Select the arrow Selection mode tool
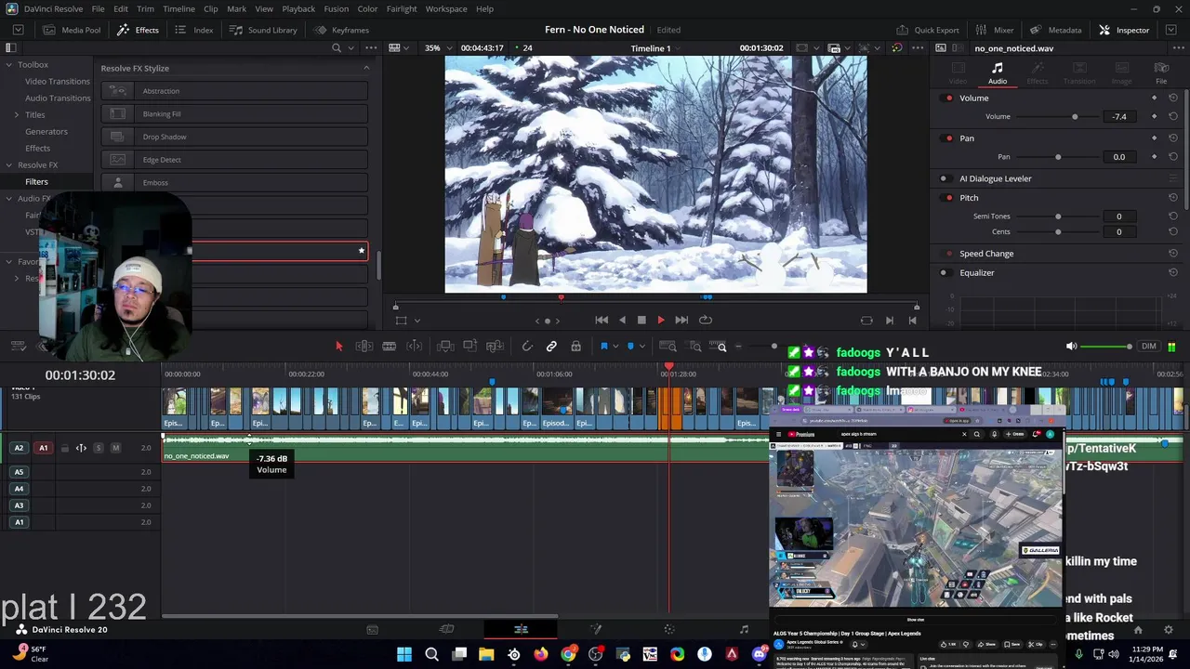Screen dimensions: 1190x669 tap(339, 347)
